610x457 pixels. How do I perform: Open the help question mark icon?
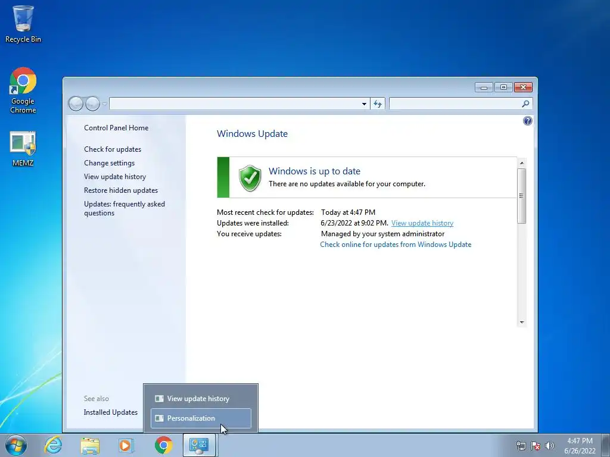528,121
